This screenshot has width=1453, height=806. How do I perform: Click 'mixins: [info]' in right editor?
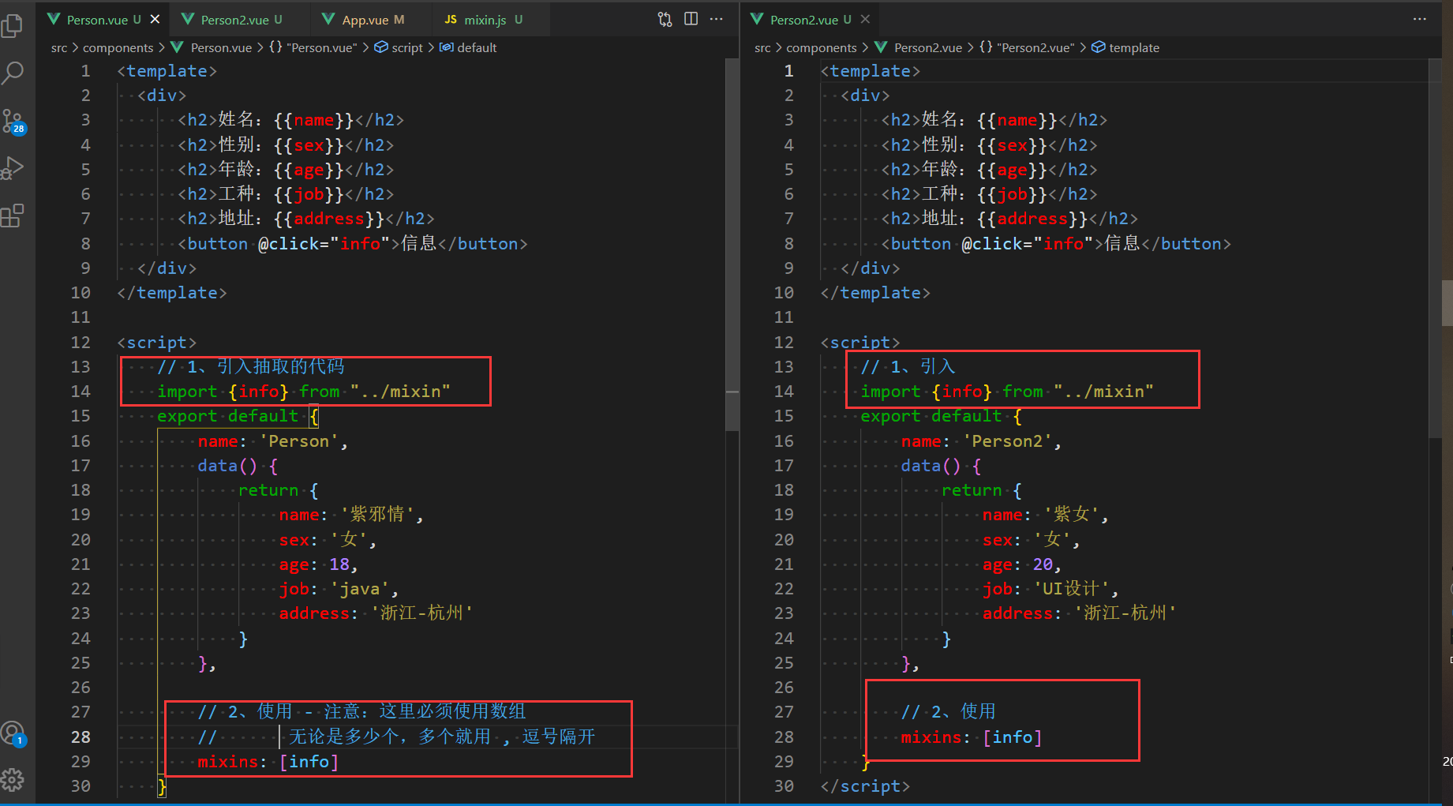click(972, 737)
